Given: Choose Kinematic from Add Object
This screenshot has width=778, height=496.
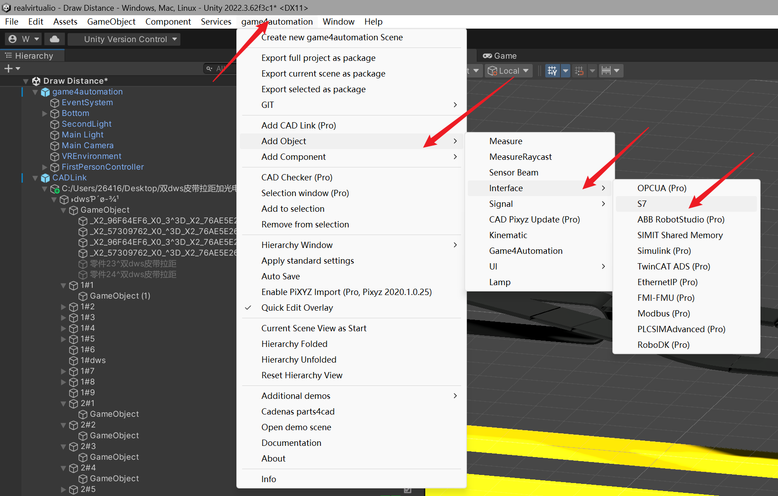Looking at the screenshot, I should point(539,235).
